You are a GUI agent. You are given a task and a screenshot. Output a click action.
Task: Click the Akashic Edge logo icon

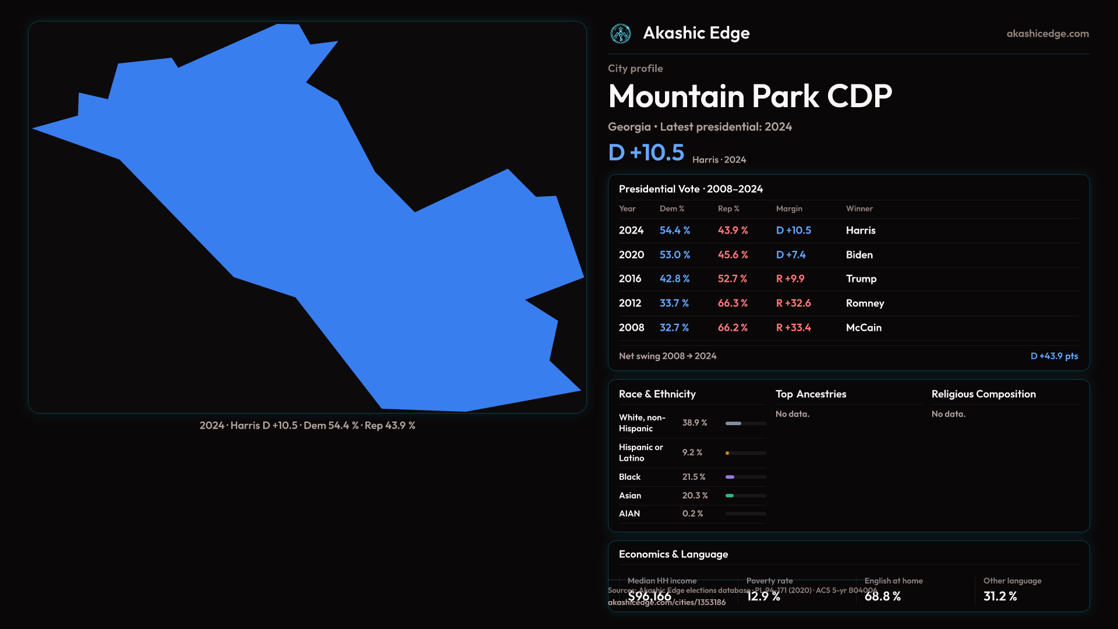(x=620, y=34)
